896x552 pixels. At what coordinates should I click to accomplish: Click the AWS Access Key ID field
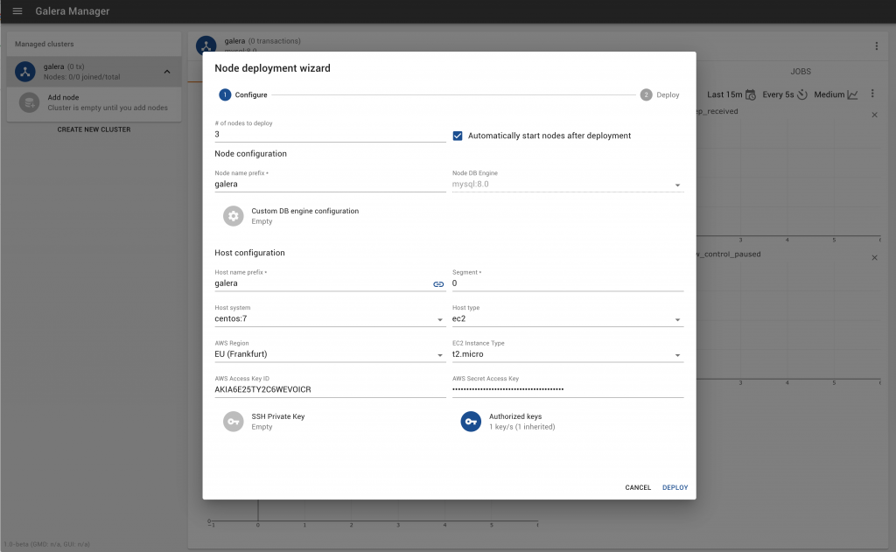tap(330, 390)
